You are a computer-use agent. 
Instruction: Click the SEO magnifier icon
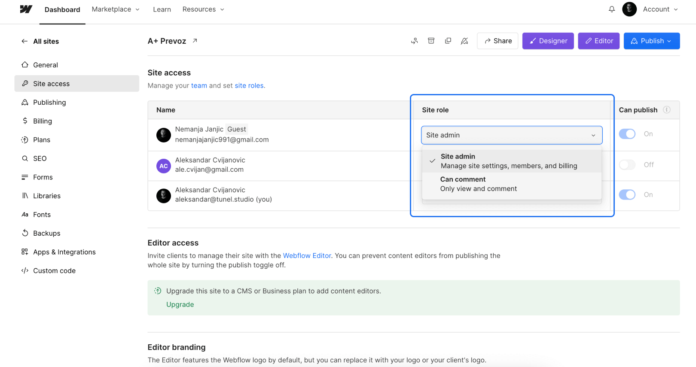point(25,158)
